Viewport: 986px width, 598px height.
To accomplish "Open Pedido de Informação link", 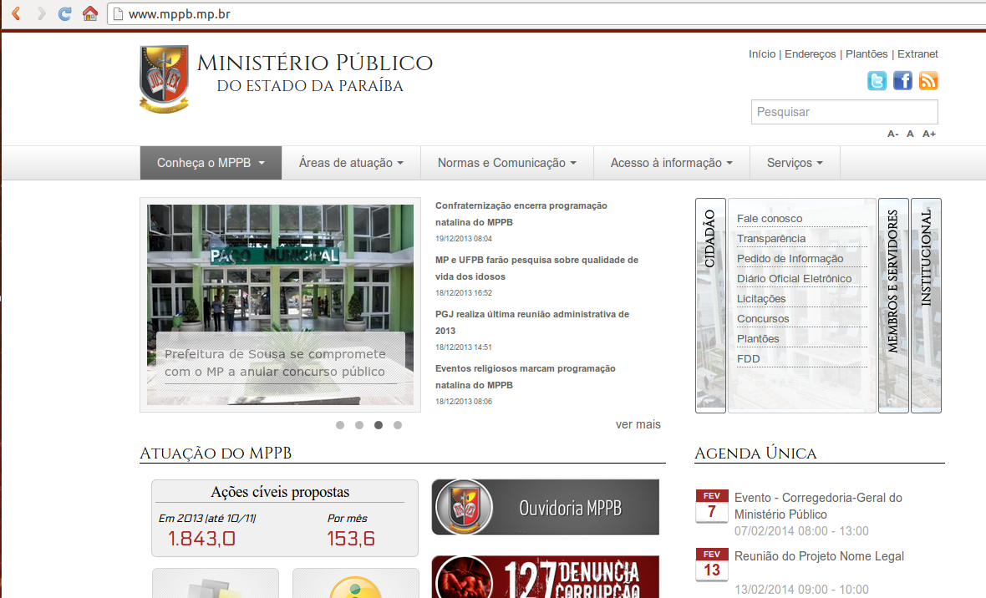I will pos(790,258).
